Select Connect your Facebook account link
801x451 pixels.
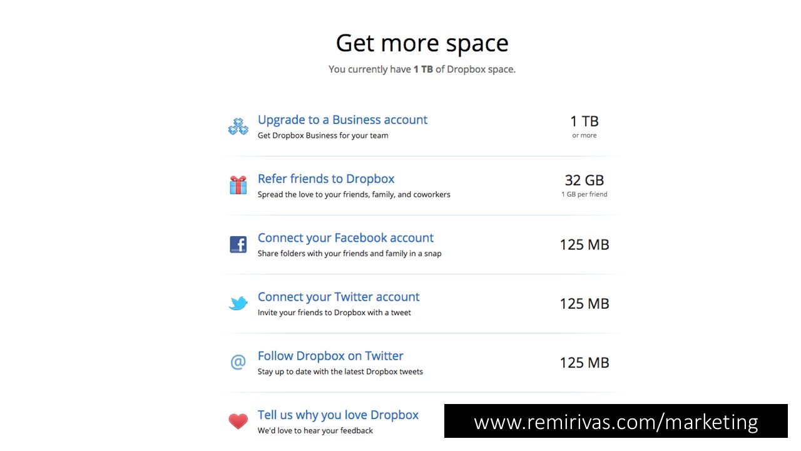coord(345,237)
